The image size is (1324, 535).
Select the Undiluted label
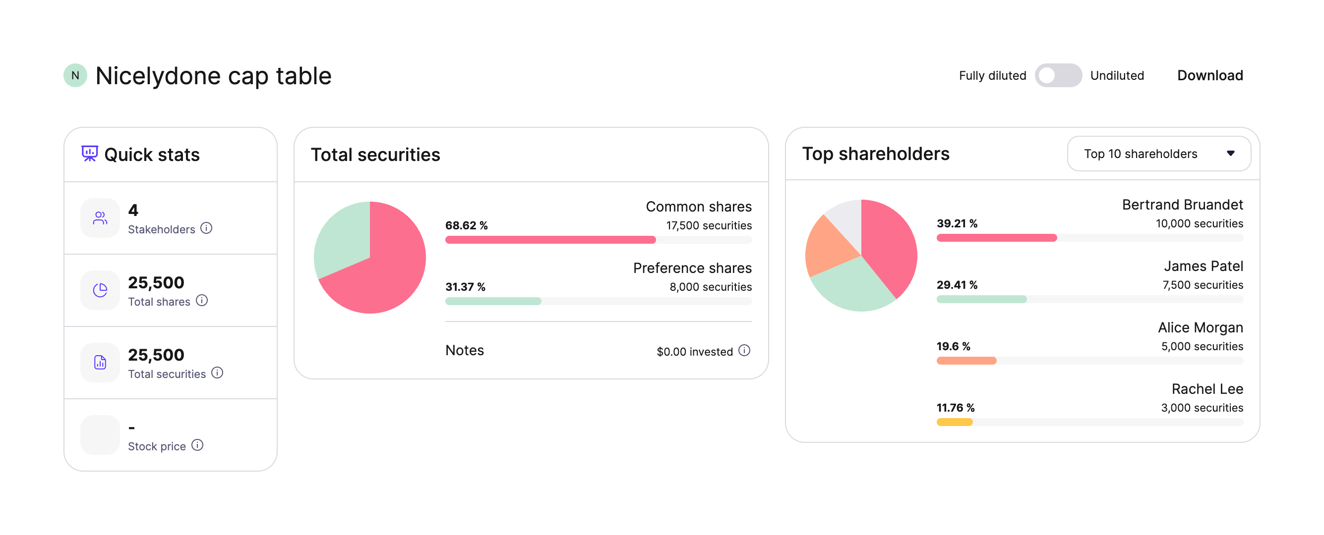(x=1117, y=76)
